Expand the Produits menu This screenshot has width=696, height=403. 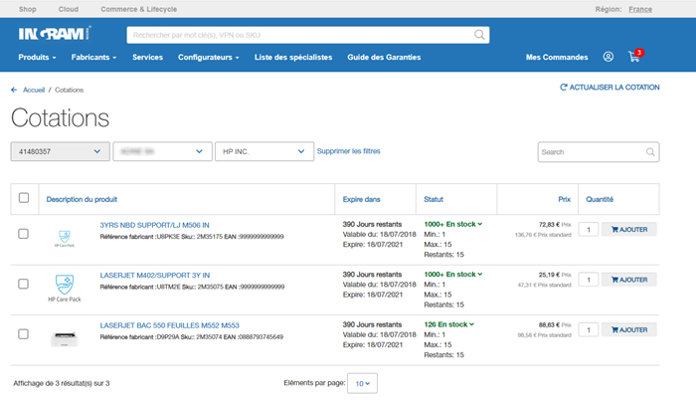(38, 57)
